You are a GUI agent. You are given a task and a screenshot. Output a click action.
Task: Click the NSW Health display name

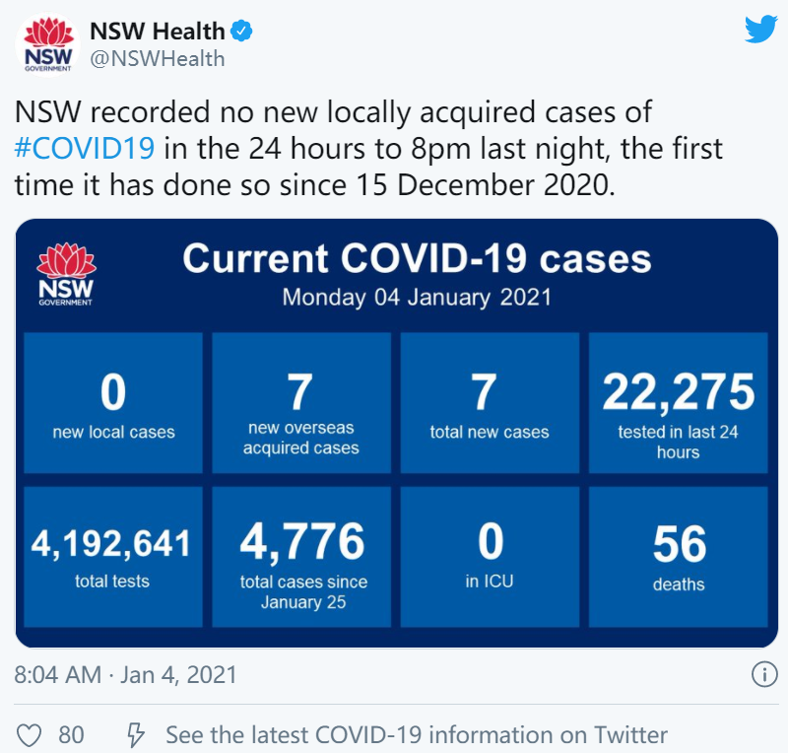tap(158, 32)
